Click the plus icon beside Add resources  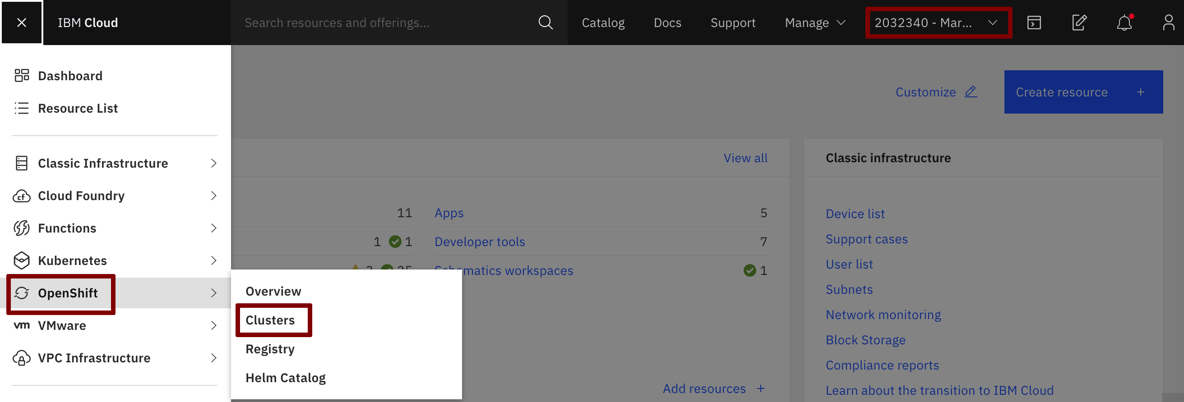[x=761, y=388]
